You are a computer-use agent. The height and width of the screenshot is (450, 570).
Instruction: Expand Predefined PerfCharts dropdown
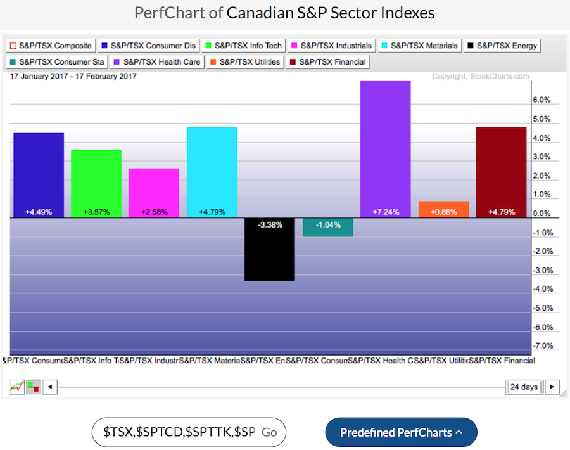[x=400, y=432]
